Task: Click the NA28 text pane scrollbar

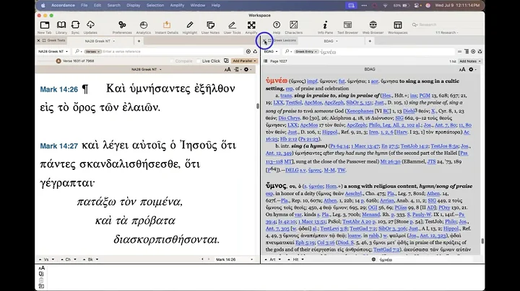Action: [258, 106]
